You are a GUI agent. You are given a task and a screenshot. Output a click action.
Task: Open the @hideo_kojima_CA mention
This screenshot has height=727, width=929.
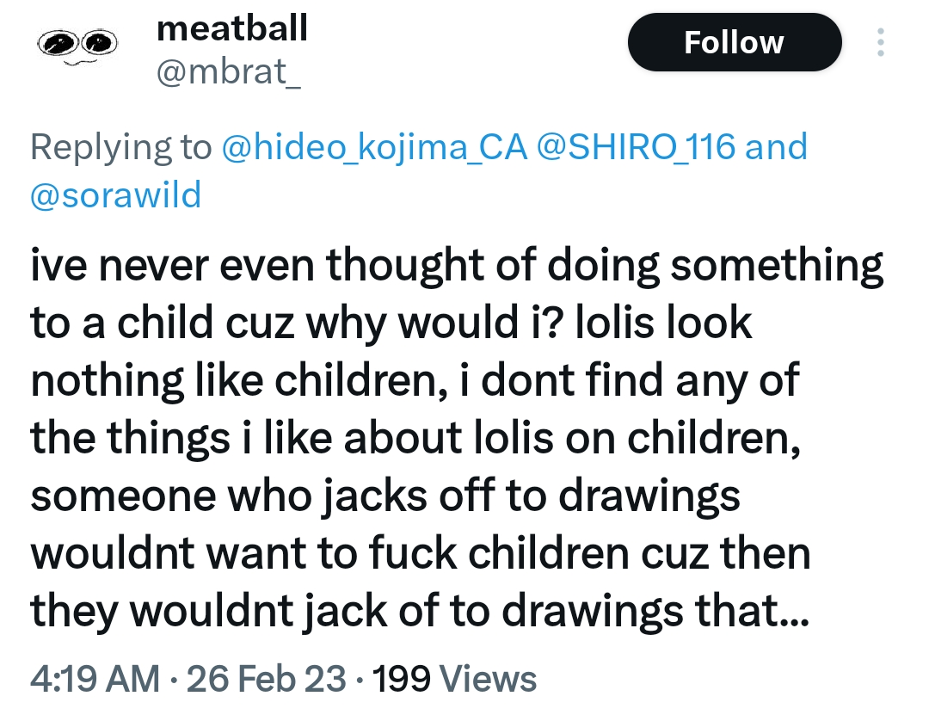374,146
